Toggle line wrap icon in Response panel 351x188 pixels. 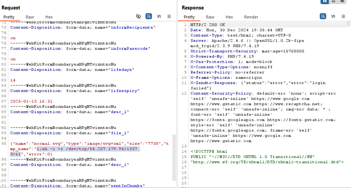[323, 17]
